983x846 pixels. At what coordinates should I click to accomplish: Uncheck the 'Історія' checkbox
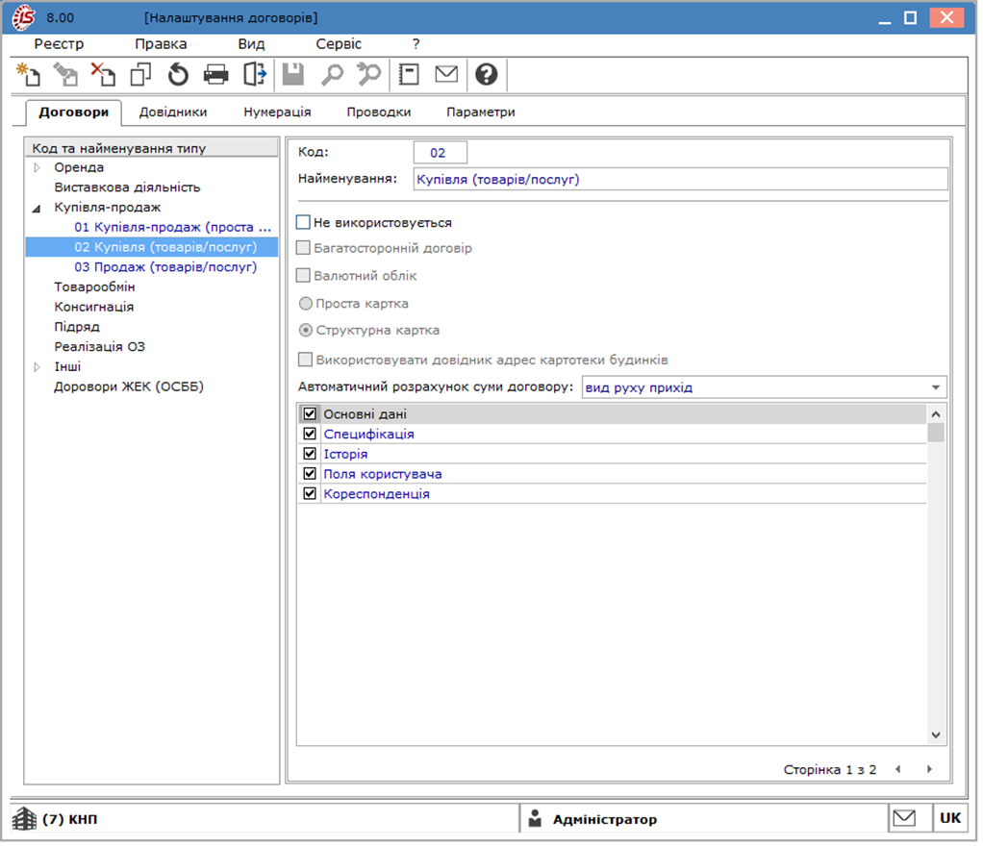310,454
